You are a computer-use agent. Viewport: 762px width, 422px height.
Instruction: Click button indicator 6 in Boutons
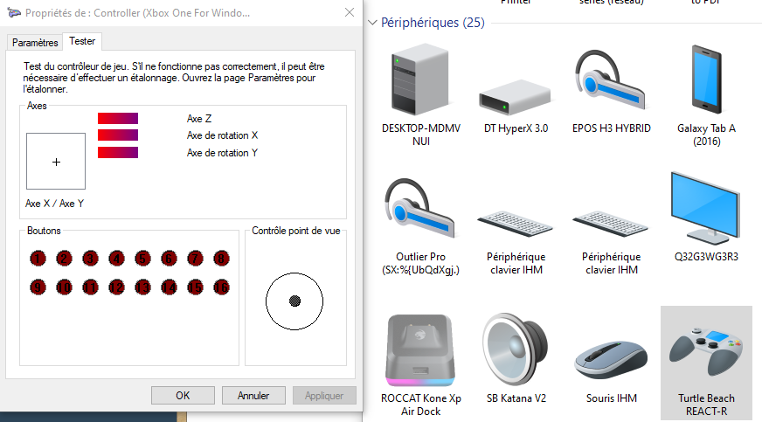click(170, 259)
